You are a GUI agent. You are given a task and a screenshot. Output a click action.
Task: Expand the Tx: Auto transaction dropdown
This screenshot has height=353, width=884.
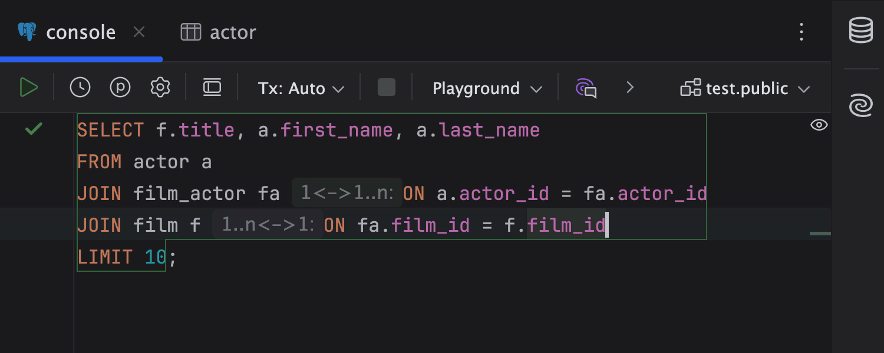point(301,89)
